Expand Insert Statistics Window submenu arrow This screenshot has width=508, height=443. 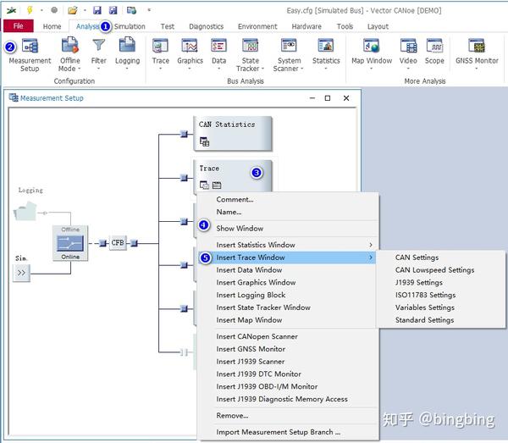(x=370, y=245)
